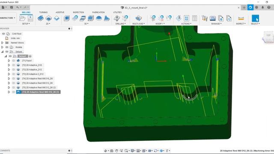Toggle visibility of [T1] Face1 operation

(x=14, y=61)
